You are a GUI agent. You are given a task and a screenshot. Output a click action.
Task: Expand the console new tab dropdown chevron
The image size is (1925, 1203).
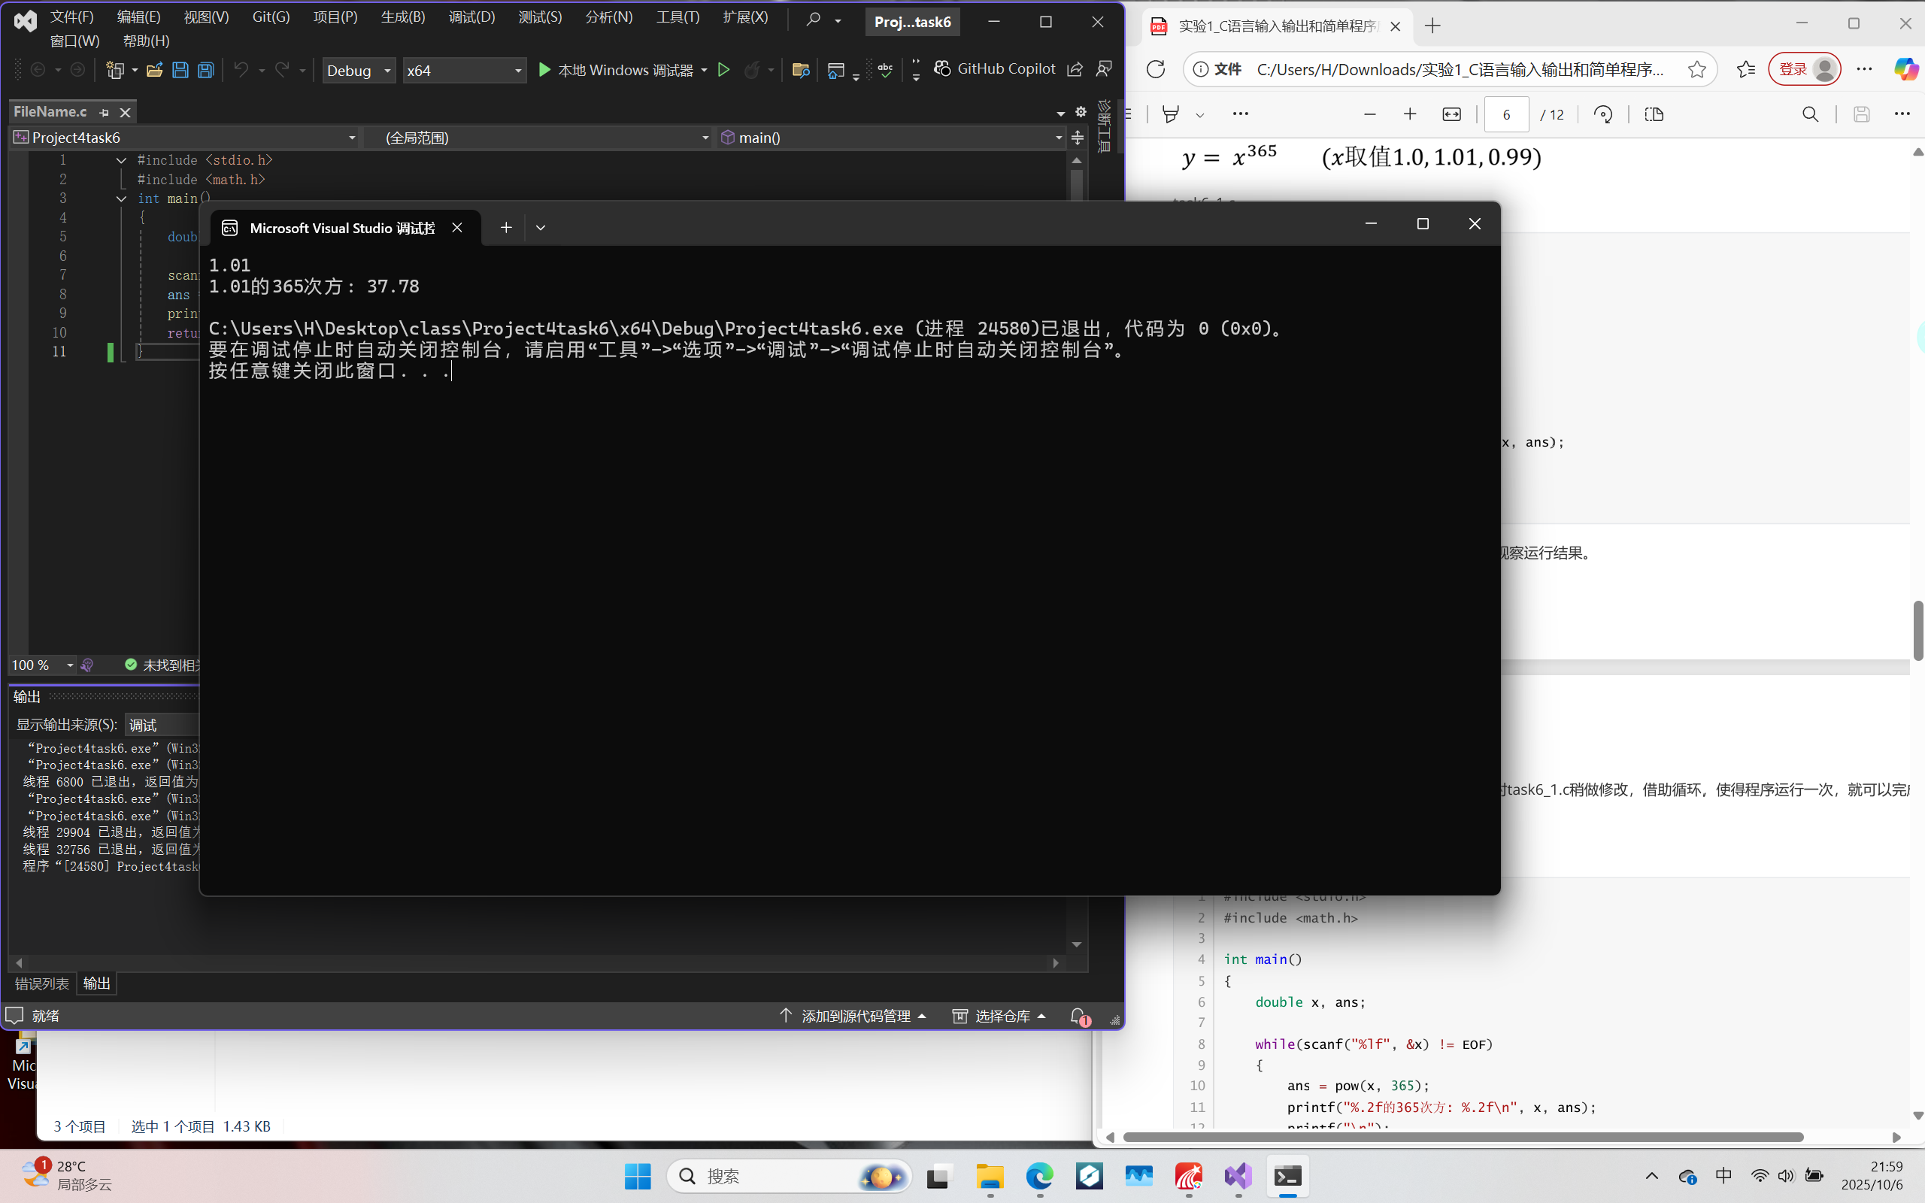[540, 228]
